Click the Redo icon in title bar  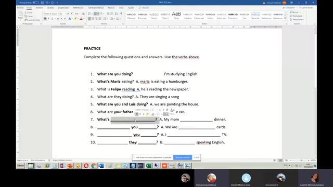(53, 3)
